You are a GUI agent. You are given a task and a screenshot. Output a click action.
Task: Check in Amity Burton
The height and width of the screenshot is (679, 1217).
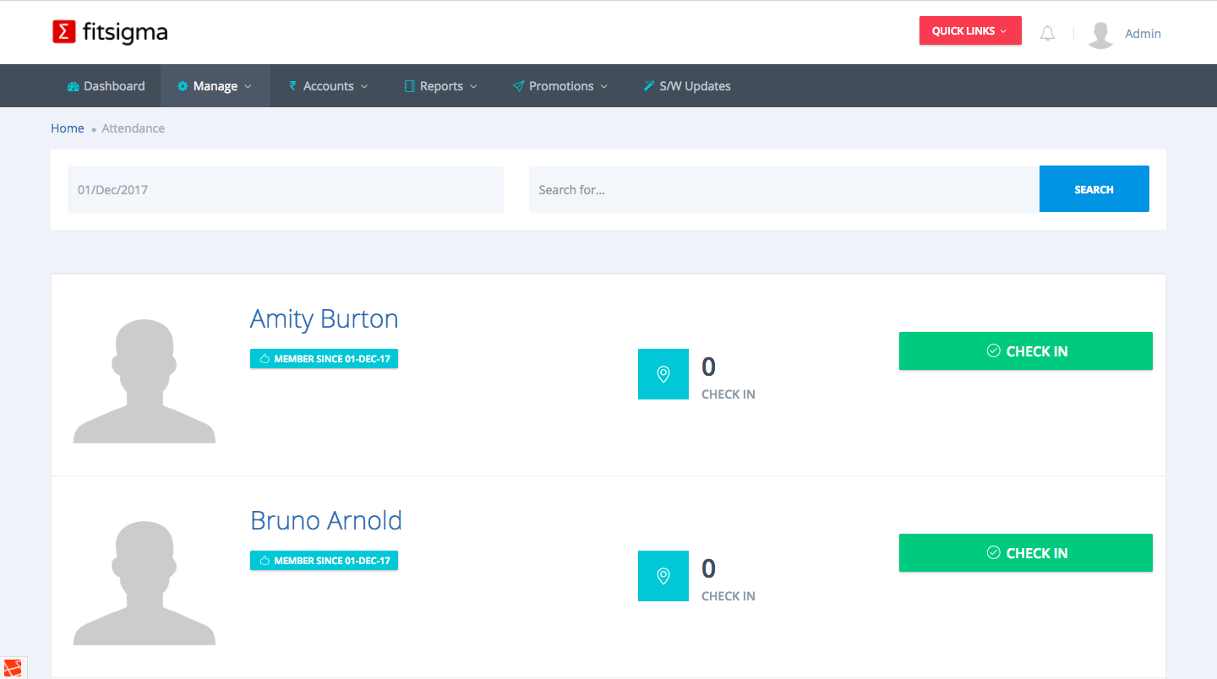(x=1025, y=351)
